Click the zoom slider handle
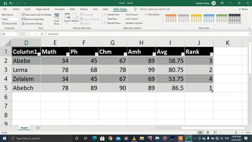 (236, 133)
